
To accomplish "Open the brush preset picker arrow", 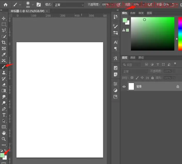I will point(33,5).
